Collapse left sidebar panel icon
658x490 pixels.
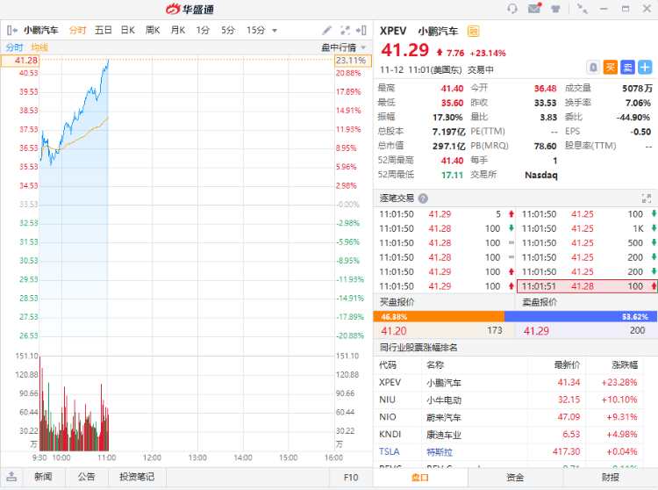pos(11,30)
